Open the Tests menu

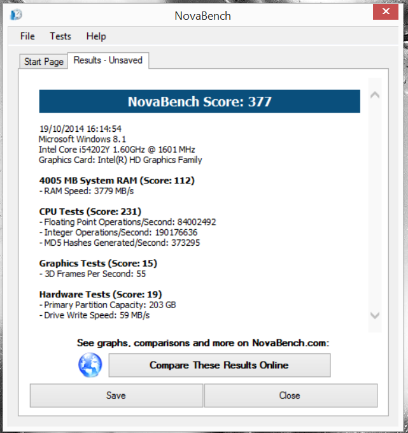(60, 36)
